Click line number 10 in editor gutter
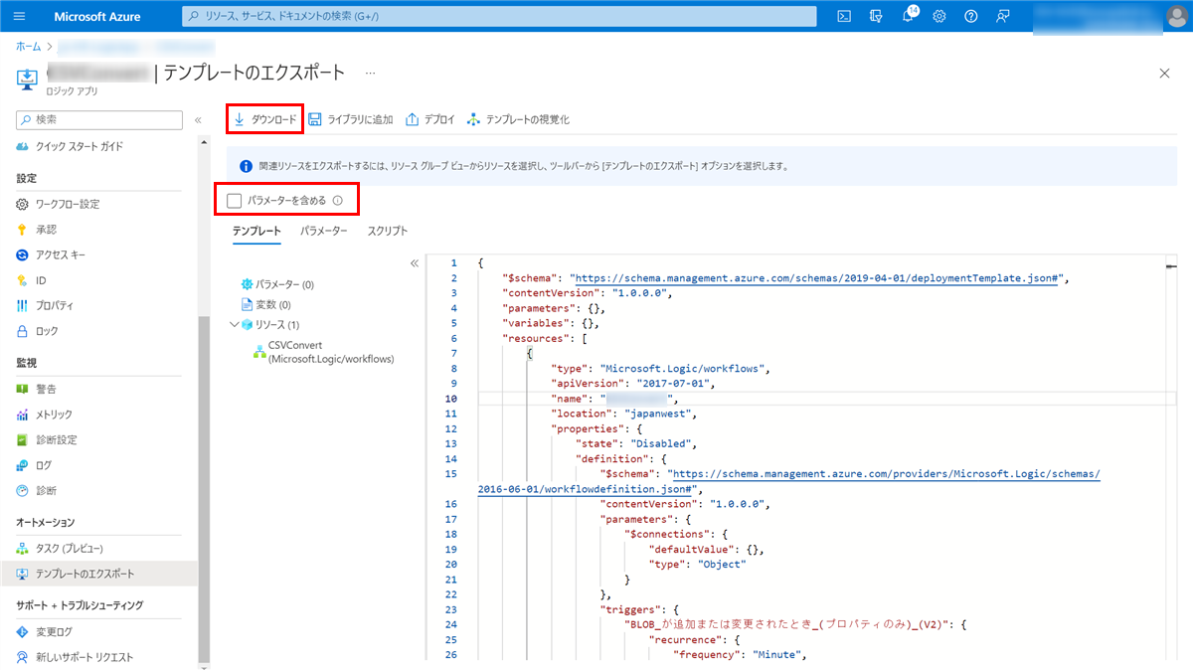Image resolution: width=1193 pixels, height=670 pixels. click(x=451, y=399)
